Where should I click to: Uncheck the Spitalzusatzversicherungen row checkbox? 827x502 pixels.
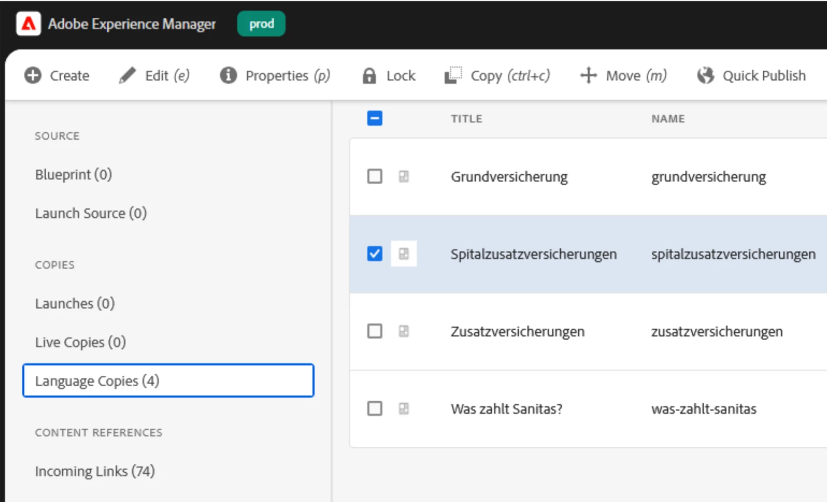point(375,254)
